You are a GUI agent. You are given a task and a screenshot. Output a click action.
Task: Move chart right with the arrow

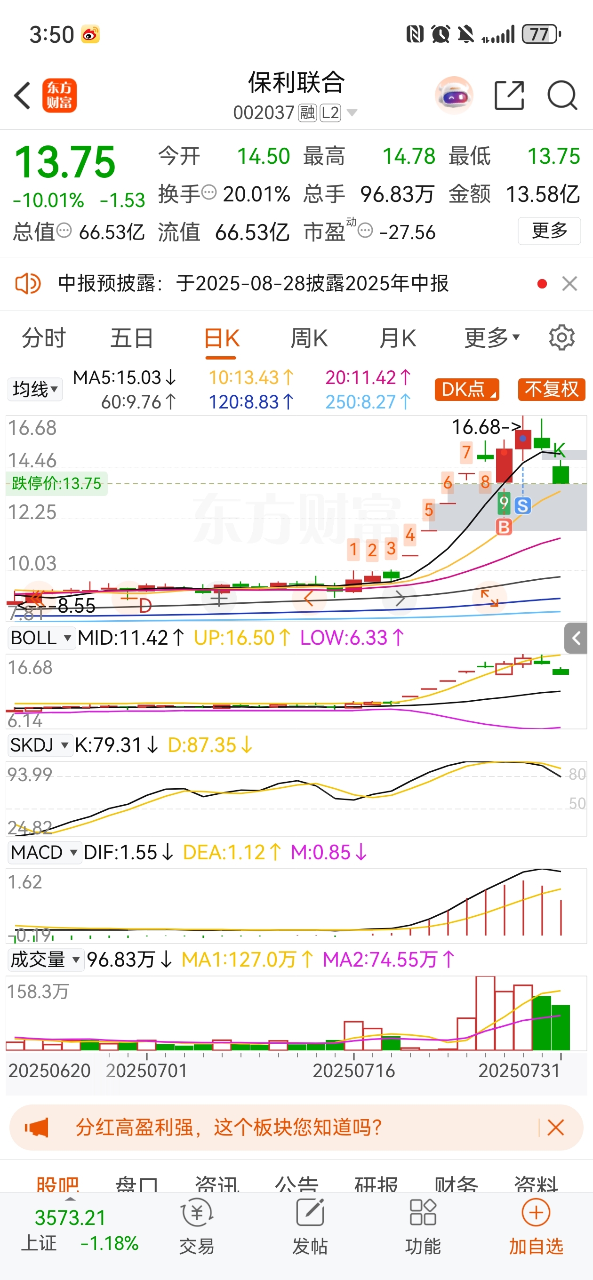point(400,598)
